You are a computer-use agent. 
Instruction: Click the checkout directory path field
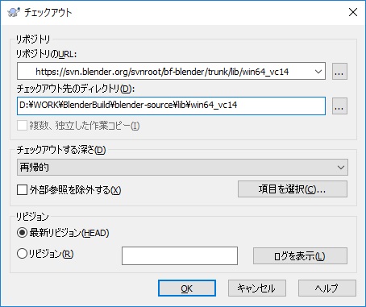171,106
